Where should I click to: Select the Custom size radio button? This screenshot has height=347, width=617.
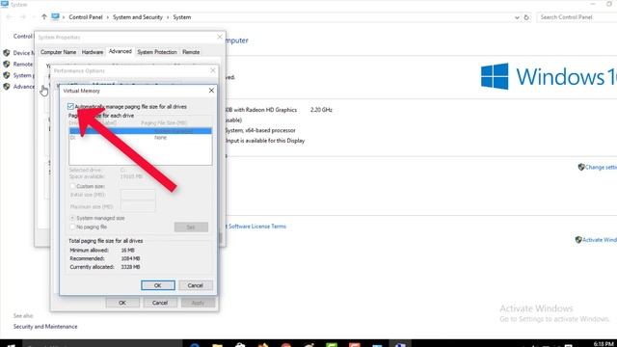click(72, 186)
